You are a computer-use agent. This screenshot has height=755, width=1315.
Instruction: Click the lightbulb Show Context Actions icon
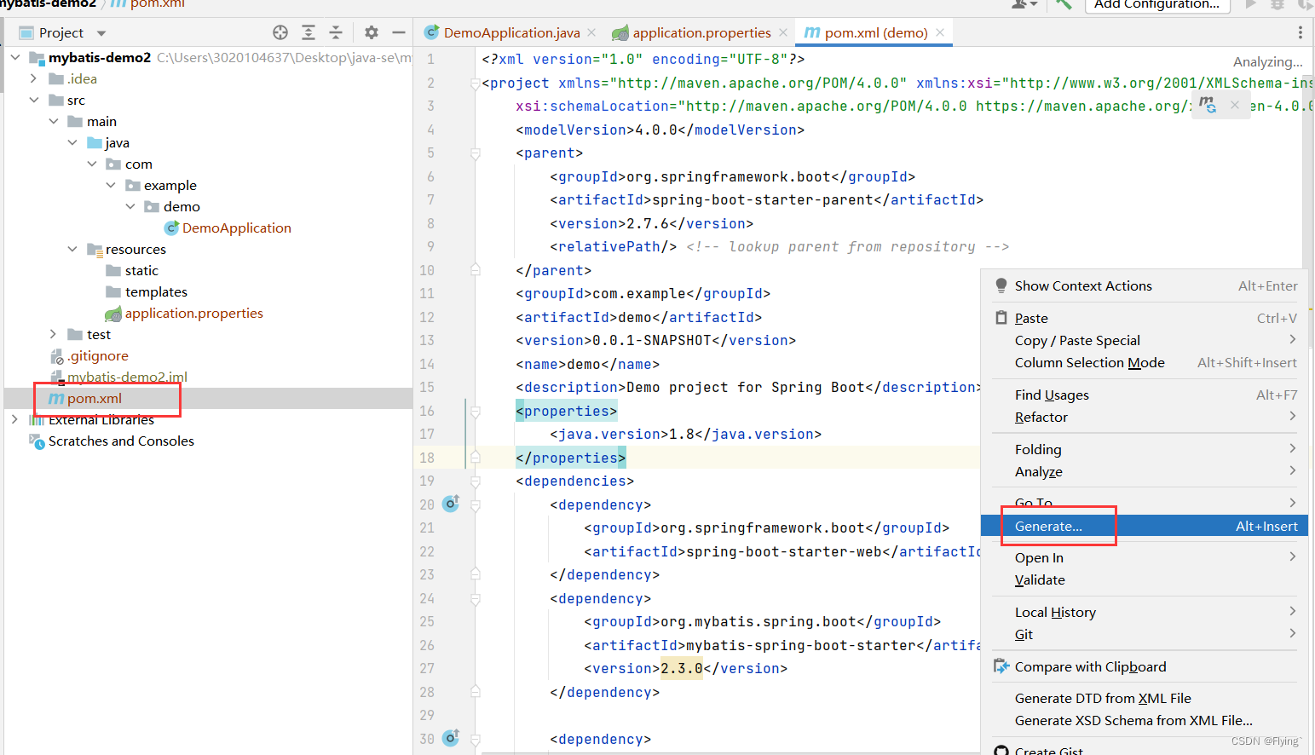pos(1001,286)
